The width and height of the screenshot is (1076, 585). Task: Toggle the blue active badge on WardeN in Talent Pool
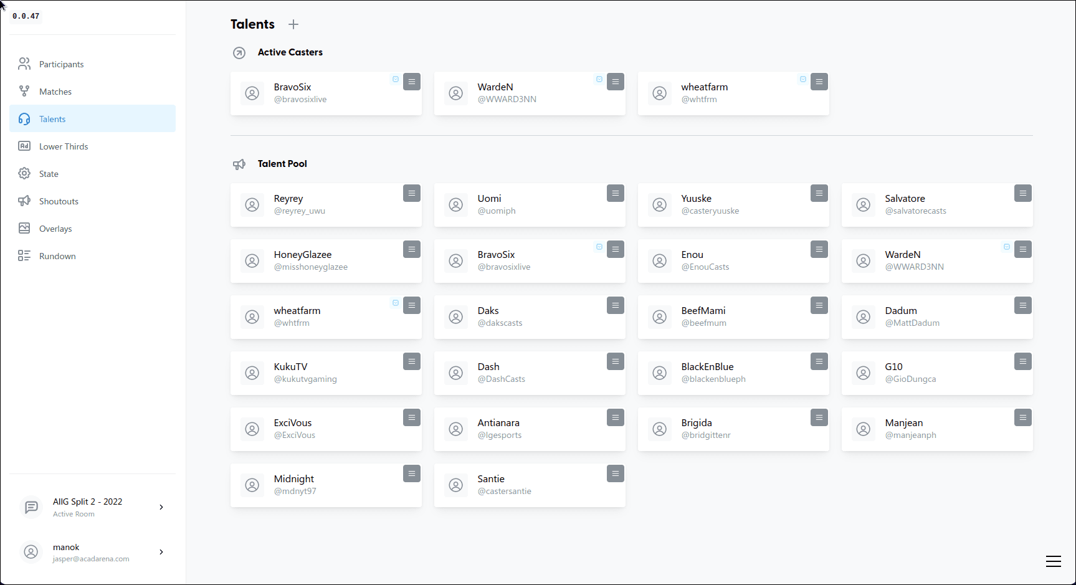pos(1007,247)
